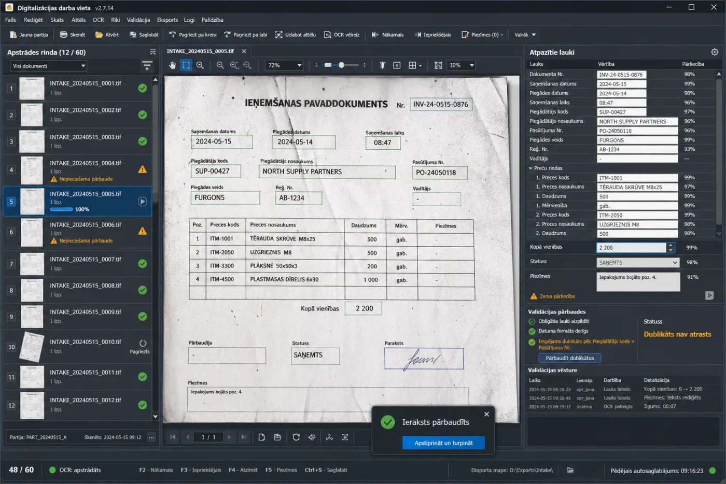Select the rectangle selection tool

pos(186,65)
